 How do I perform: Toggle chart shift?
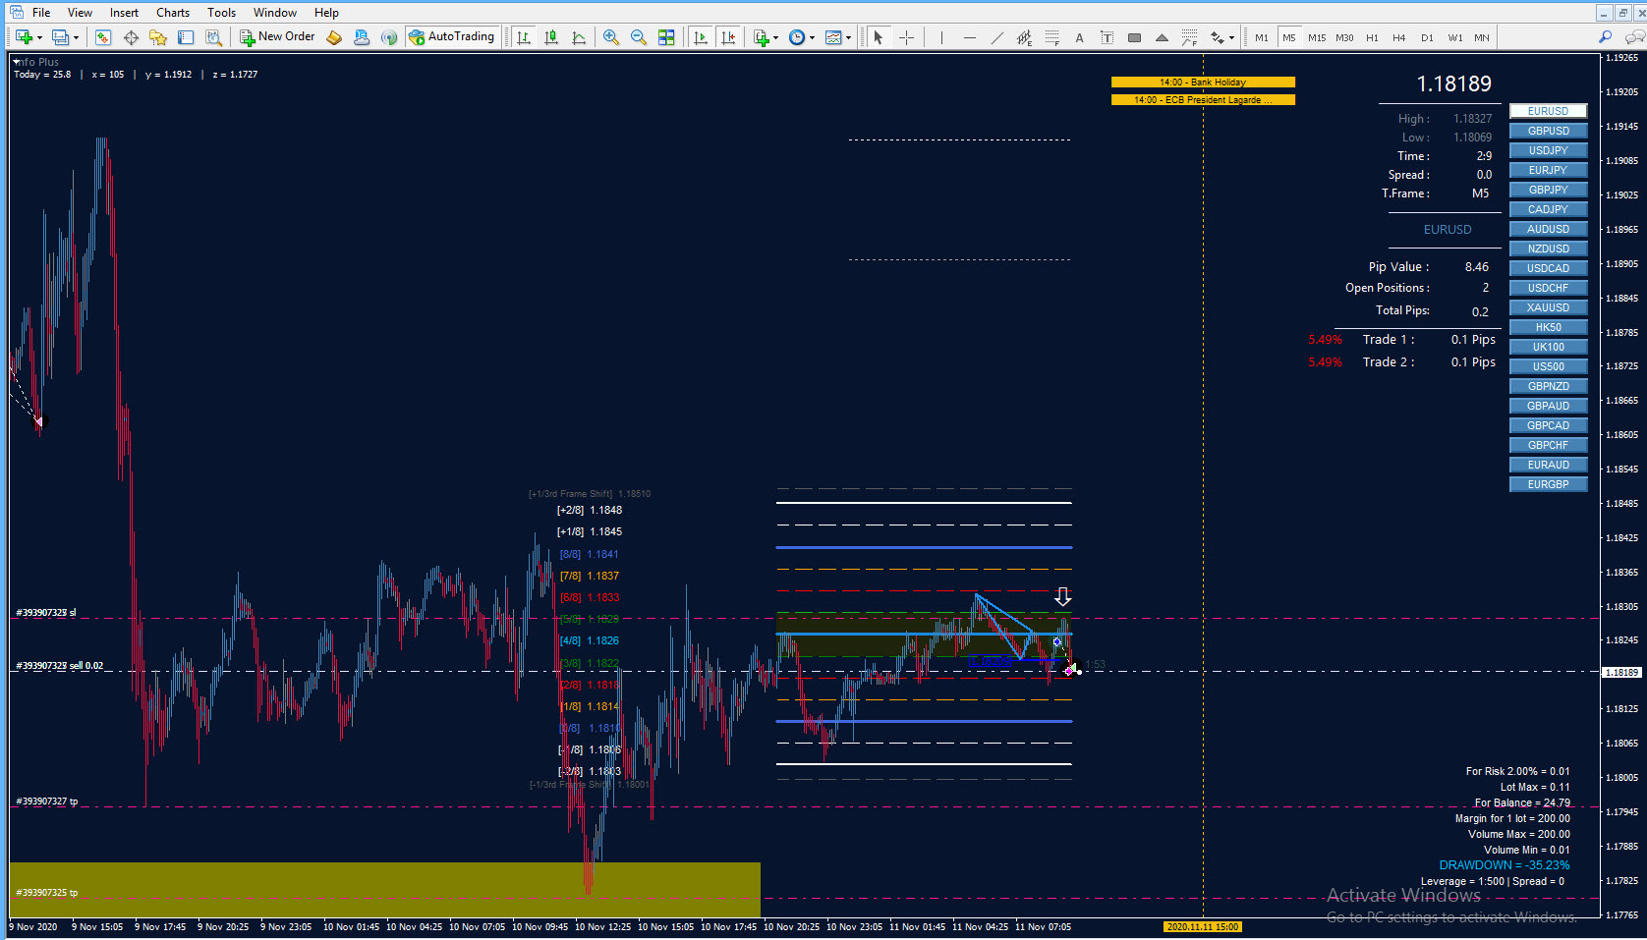728,37
